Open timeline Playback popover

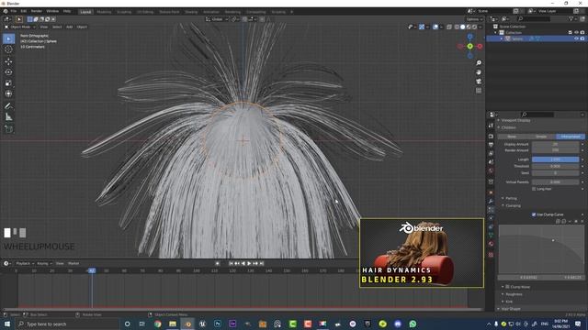(x=25, y=263)
